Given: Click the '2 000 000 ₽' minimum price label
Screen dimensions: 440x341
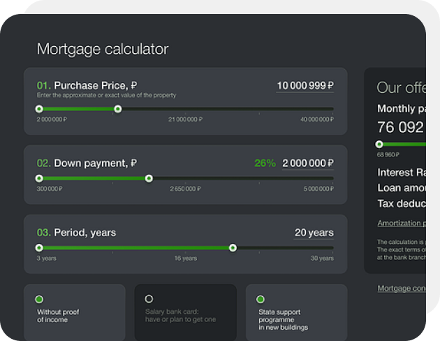Looking at the screenshot, I should pyautogui.click(x=52, y=119).
